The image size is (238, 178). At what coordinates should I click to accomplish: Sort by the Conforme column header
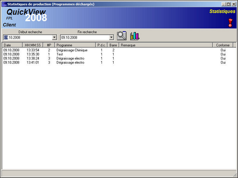(223, 45)
